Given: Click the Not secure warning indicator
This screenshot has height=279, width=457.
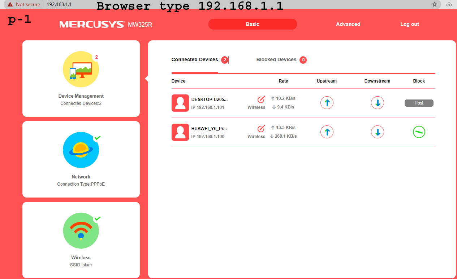Looking at the screenshot, I should coord(24,4).
